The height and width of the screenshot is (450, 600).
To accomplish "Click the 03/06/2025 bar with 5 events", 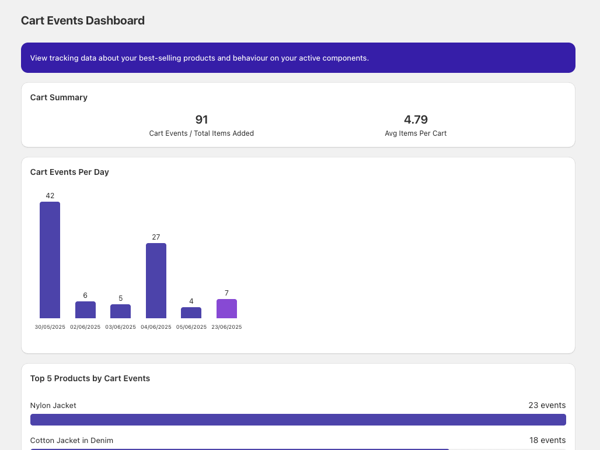I will [121, 310].
